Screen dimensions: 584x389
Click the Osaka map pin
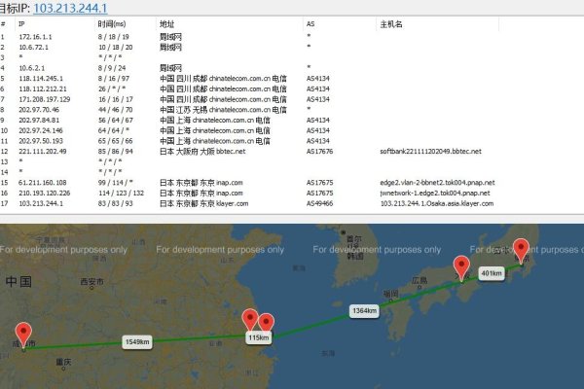coord(461,268)
